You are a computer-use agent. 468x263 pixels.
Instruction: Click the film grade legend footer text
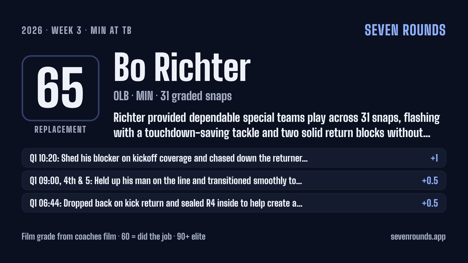click(113, 236)
